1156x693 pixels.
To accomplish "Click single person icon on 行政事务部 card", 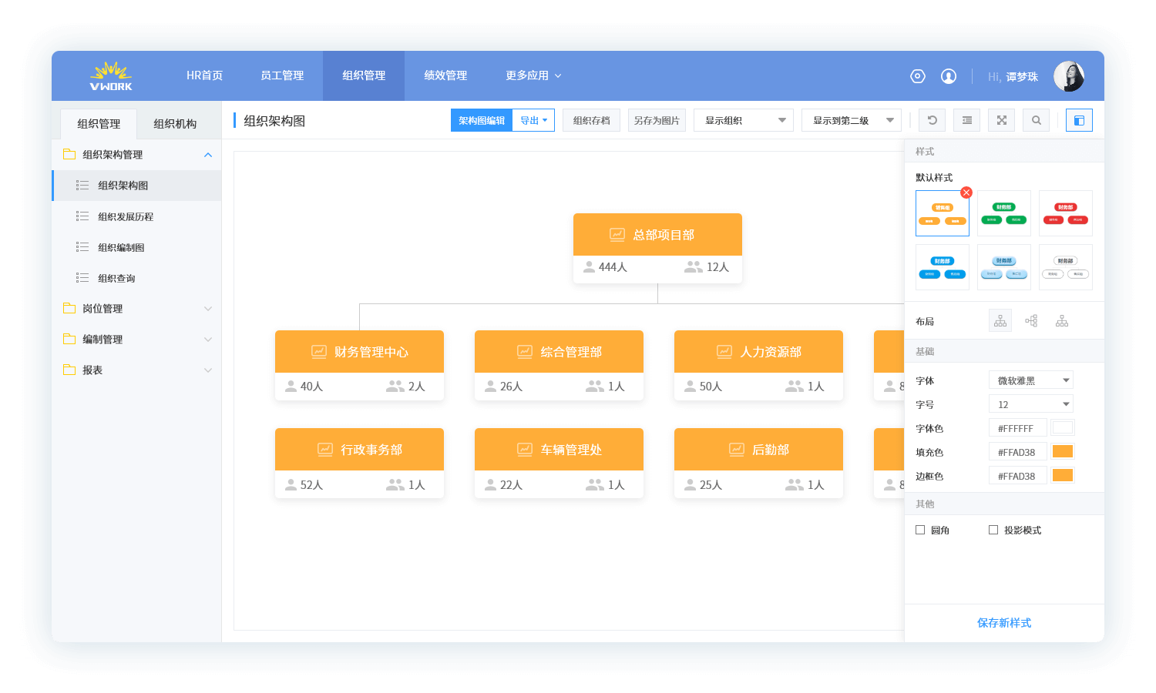I will [x=291, y=484].
